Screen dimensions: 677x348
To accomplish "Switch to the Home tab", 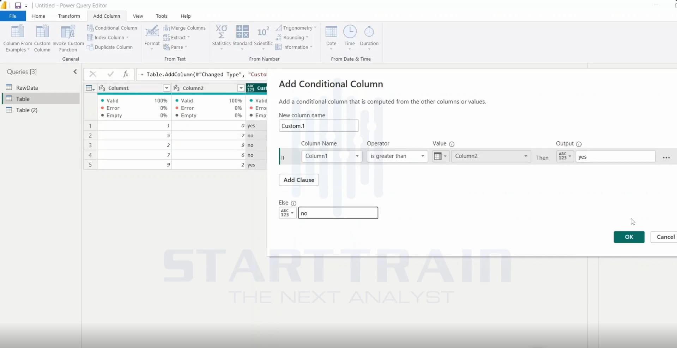I will (38, 16).
